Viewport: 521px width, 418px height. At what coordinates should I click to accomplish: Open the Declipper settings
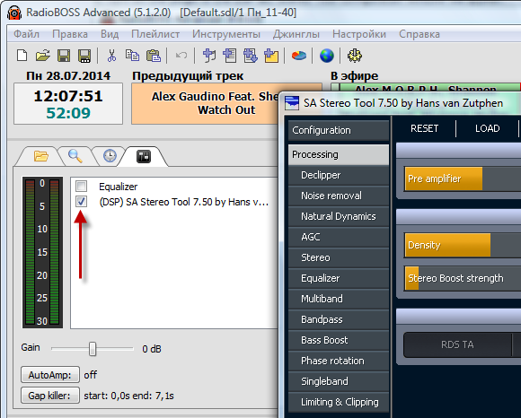(x=339, y=175)
